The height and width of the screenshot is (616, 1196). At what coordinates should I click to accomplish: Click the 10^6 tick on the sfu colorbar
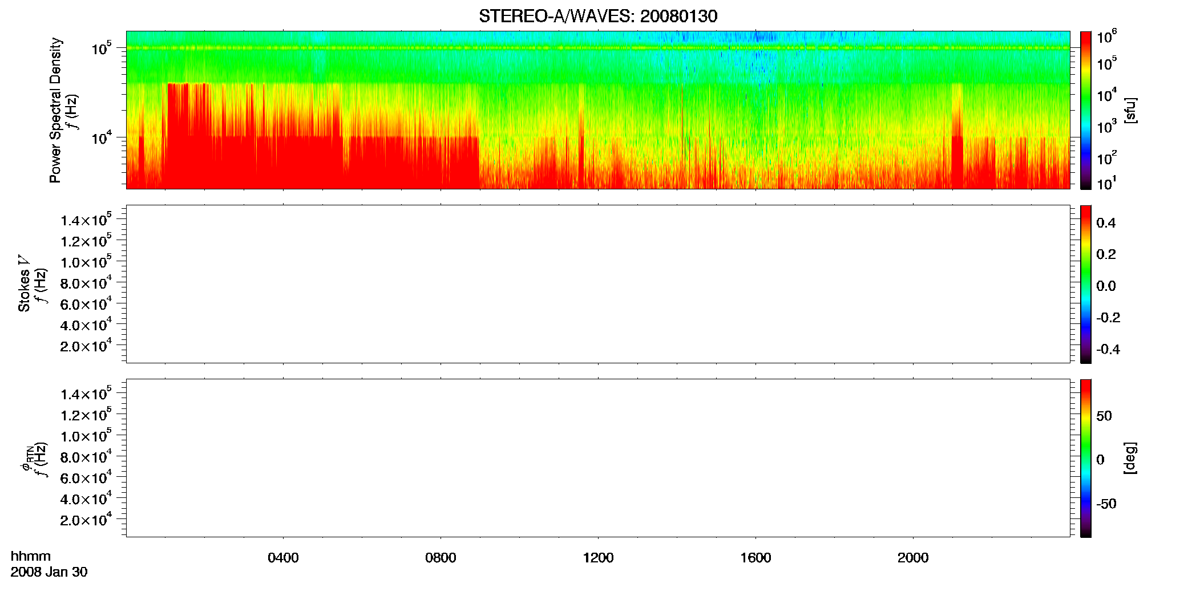(x=1107, y=37)
